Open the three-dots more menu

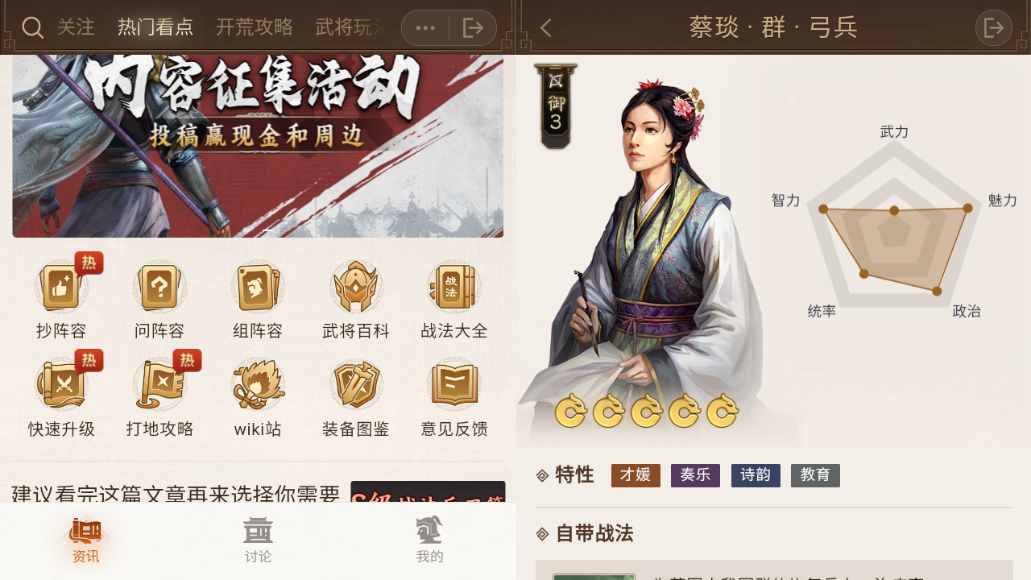click(425, 27)
